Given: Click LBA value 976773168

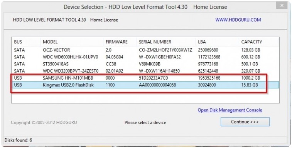Looking at the screenshot, I should (x=208, y=64).
